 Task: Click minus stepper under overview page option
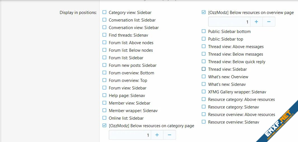269,22
